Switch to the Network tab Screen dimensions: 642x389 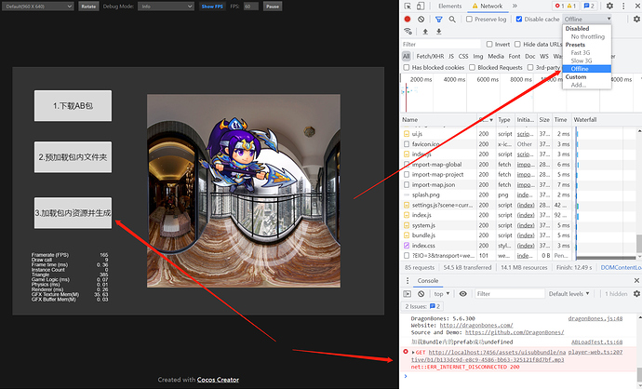488,7
